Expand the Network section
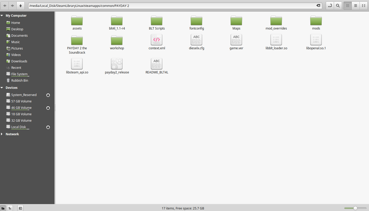 pos(2,134)
